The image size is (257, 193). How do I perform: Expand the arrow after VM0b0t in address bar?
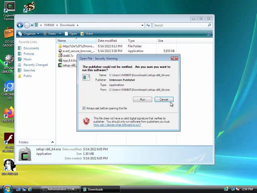57,25
